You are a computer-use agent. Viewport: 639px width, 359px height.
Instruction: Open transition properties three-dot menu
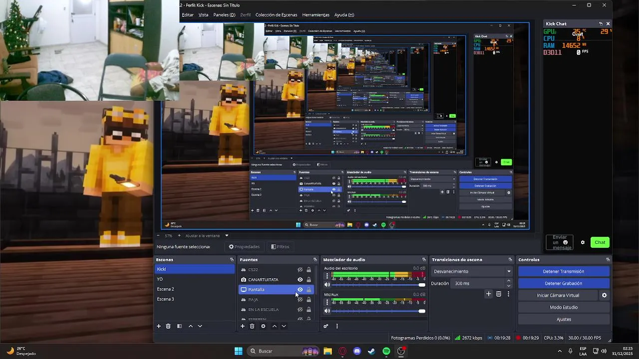pos(509,294)
